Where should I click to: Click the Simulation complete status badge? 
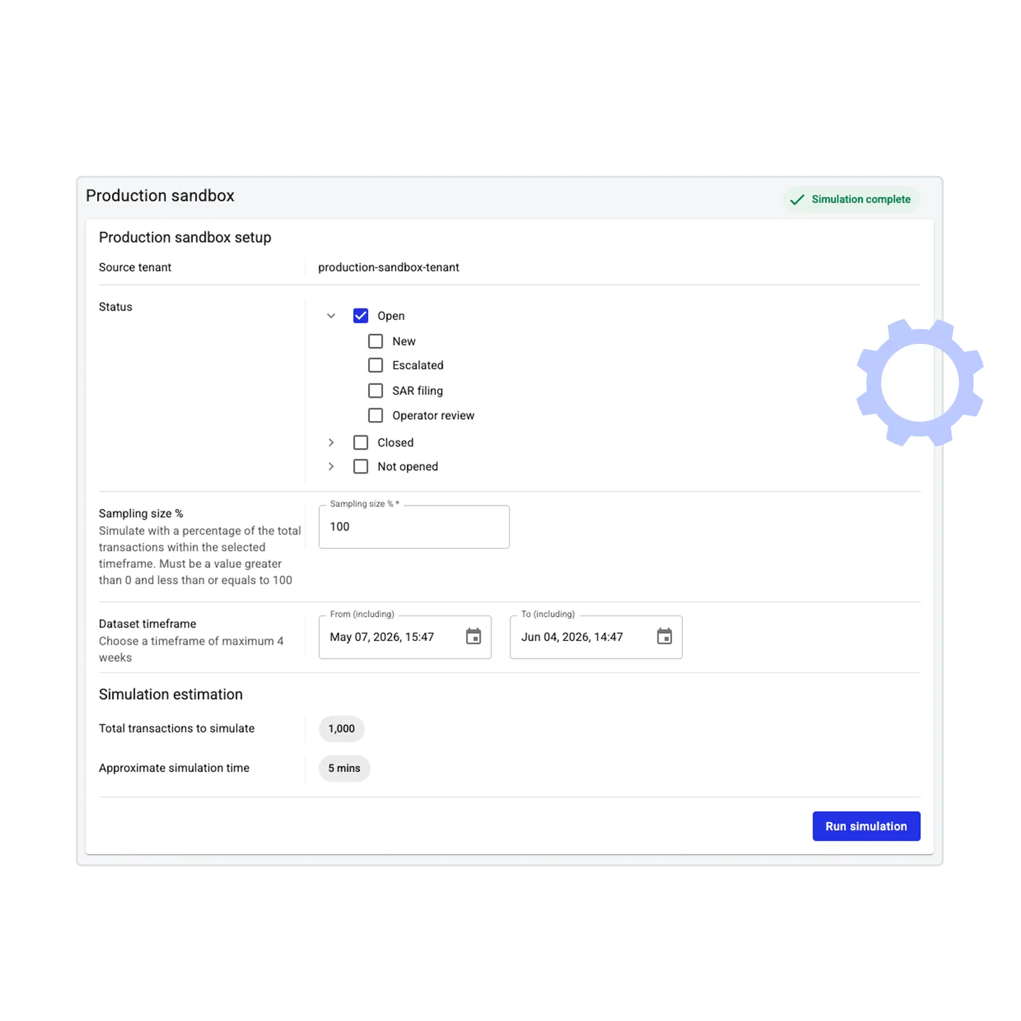(x=852, y=200)
